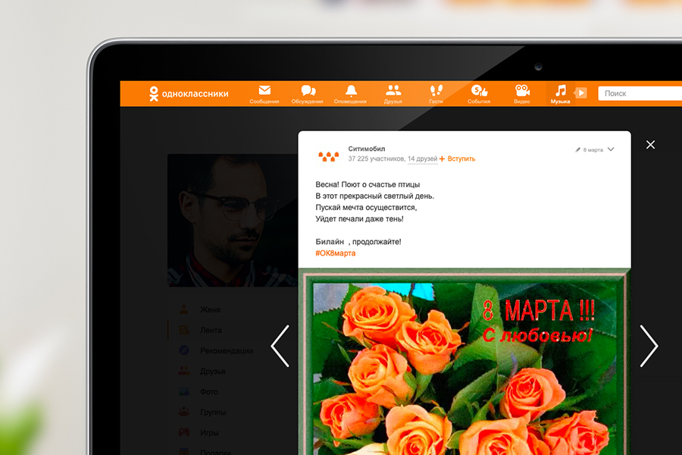Close the post popup with X
Viewport: 682px width, 455px height.
click(650, 145)
